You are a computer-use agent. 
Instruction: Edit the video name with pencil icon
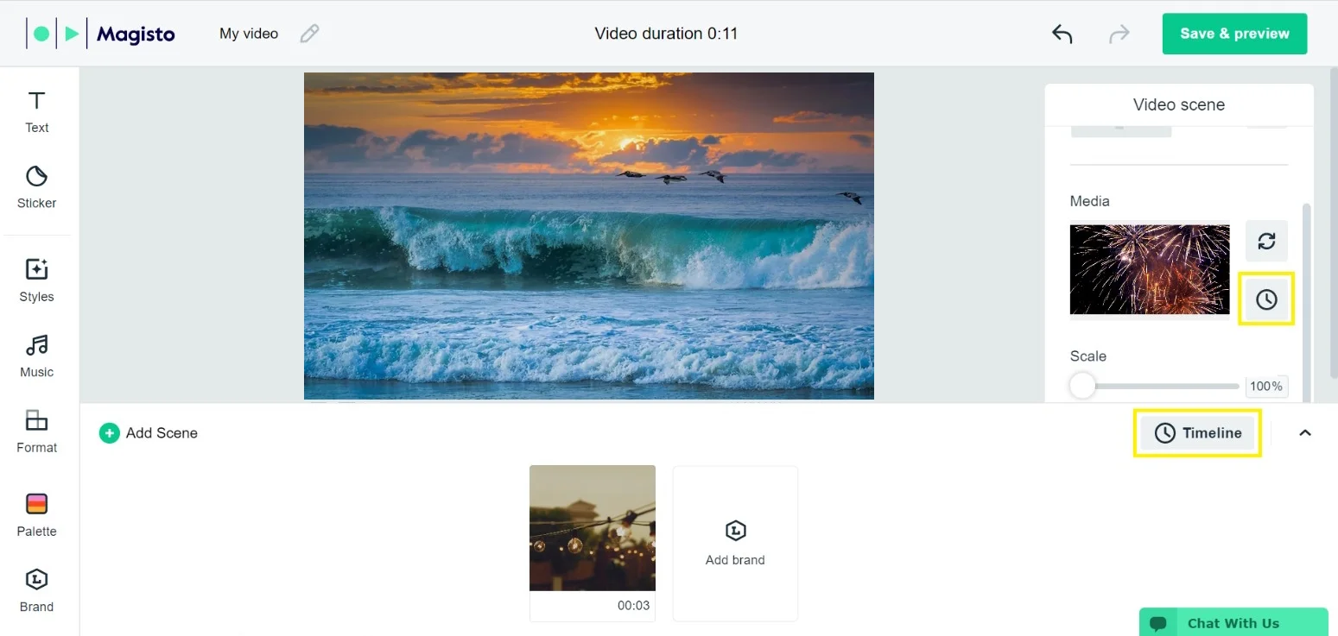pos(309,34)
